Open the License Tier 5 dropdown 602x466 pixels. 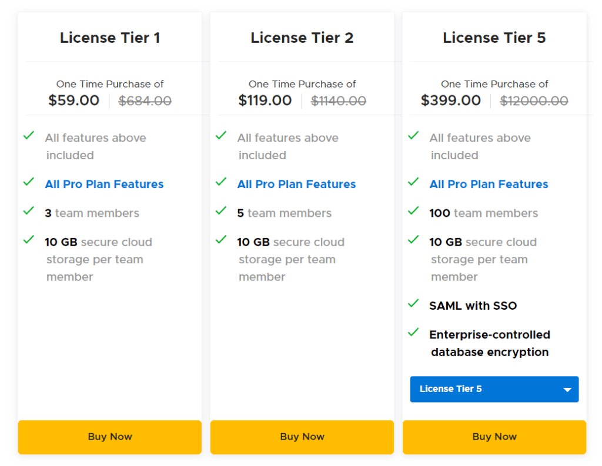[x=494, y=389]
